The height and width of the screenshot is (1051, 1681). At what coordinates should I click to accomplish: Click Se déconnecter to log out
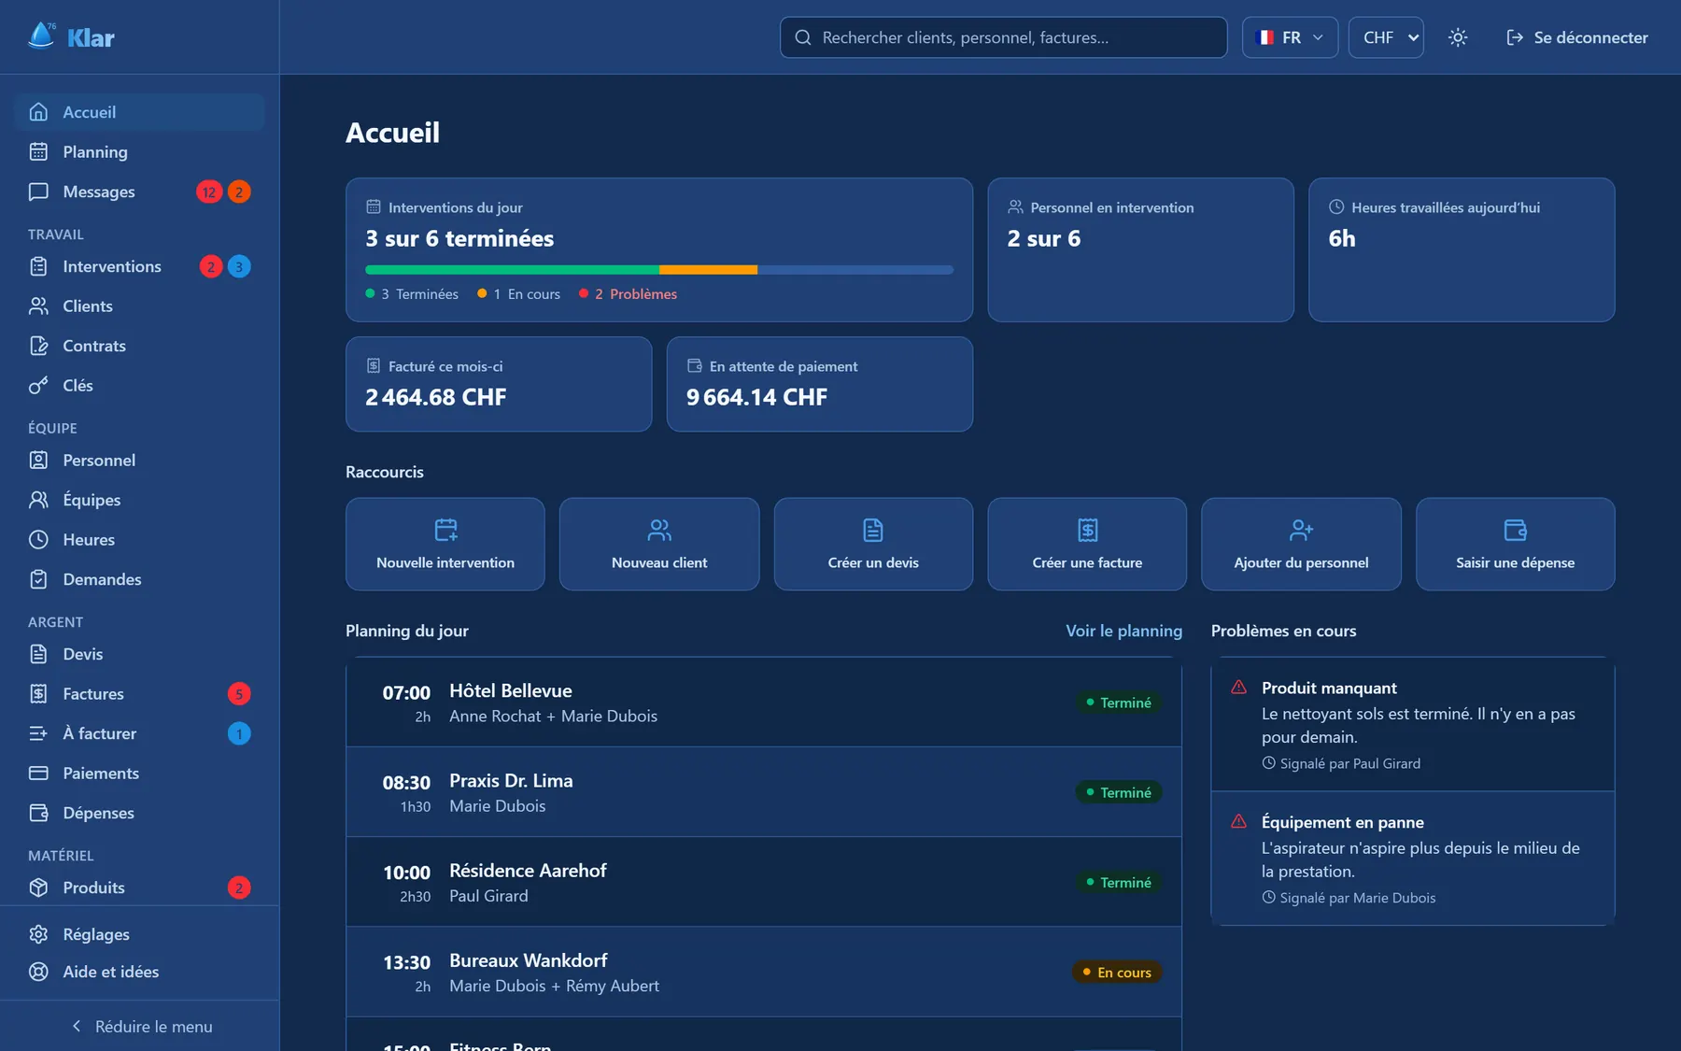click(1576, 37)
